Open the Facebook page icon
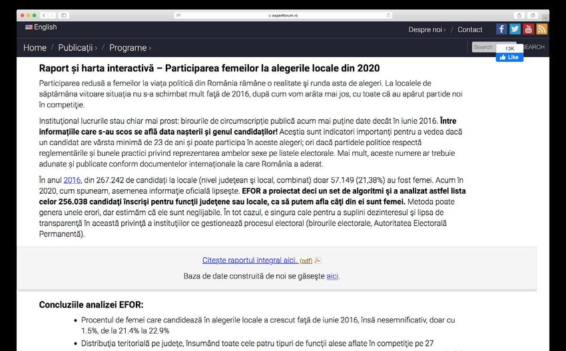 (x=501, y=29)
